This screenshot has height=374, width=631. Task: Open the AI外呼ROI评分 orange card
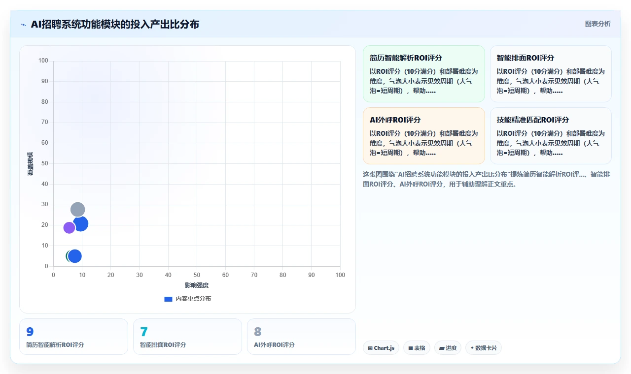[424, 136]
